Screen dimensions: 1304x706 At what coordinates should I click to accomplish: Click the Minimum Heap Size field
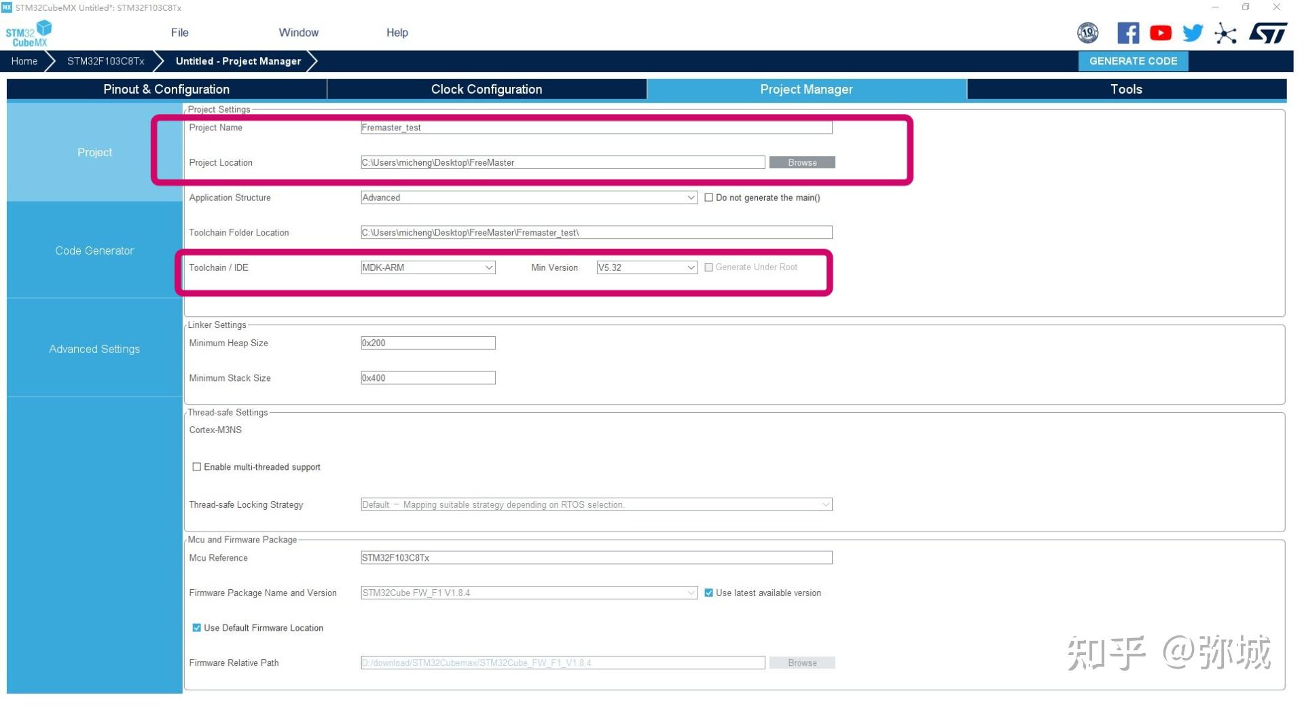click(428, 343)
